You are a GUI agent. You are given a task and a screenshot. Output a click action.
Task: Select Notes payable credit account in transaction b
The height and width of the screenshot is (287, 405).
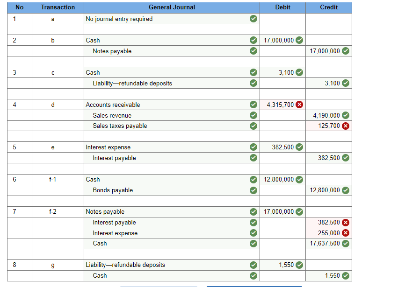click(x=172, y=51)
